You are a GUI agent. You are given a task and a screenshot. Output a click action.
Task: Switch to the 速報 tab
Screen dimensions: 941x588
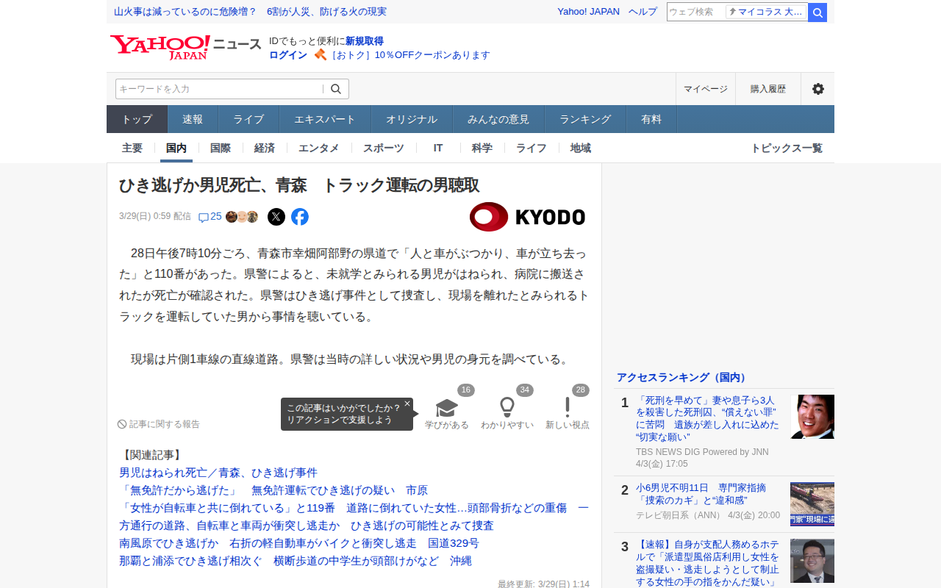193,119
